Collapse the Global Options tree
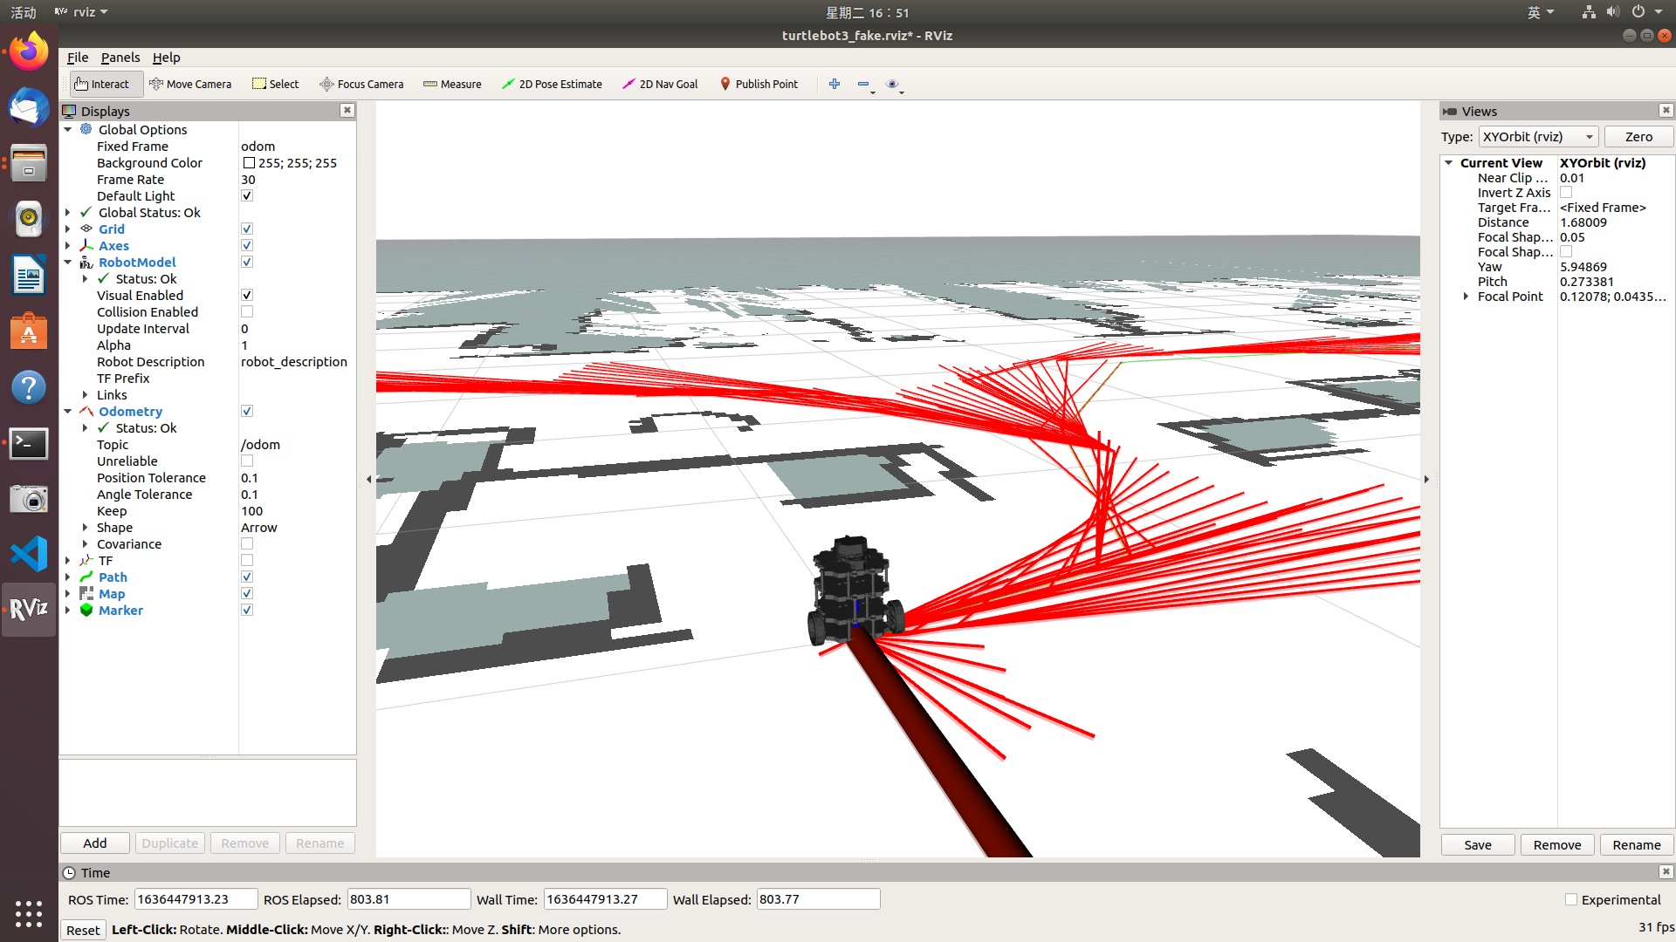This screenshot has height=942, width=1676. pos(68,129)
